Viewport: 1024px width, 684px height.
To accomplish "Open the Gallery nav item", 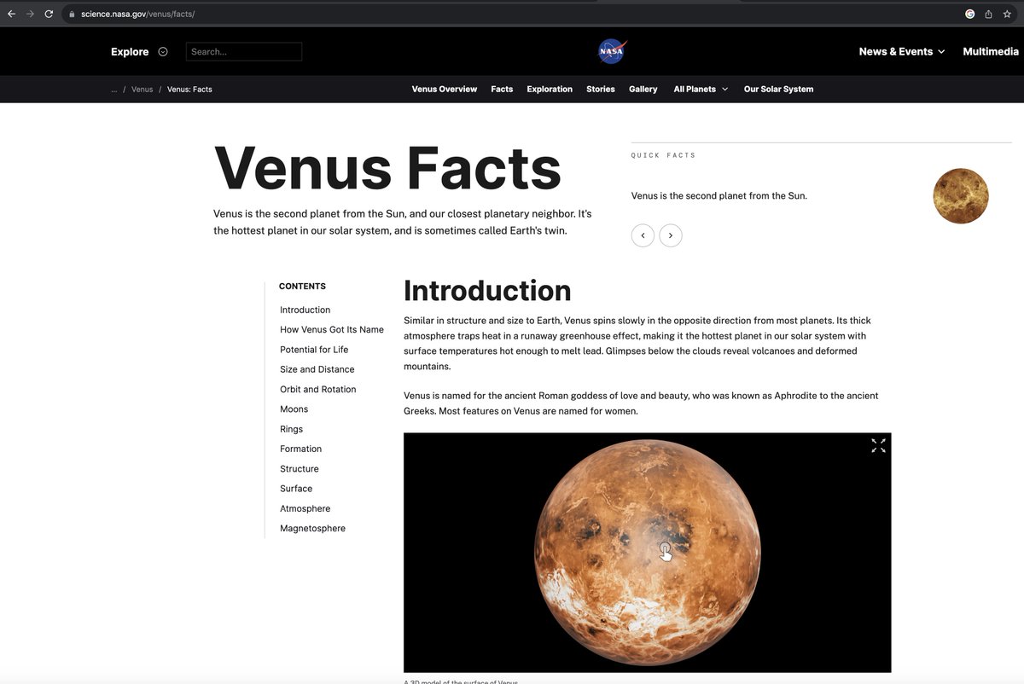I will tap(643, 90).
